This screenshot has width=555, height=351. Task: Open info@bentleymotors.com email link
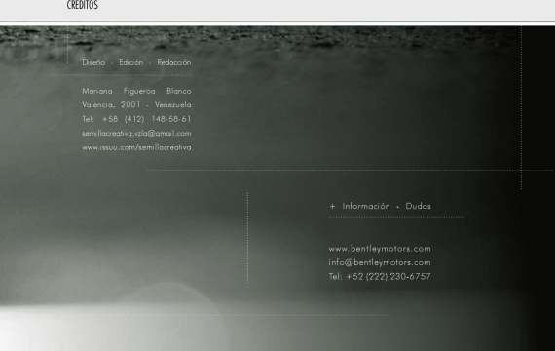380,262
